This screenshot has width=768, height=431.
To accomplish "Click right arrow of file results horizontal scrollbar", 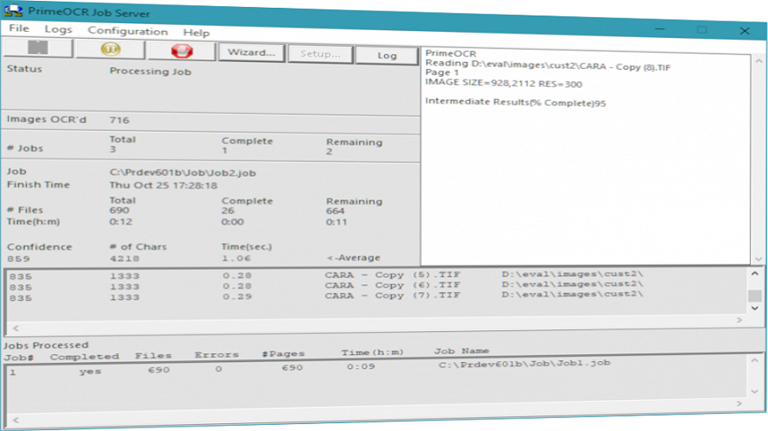I will [x=740, y=320].
